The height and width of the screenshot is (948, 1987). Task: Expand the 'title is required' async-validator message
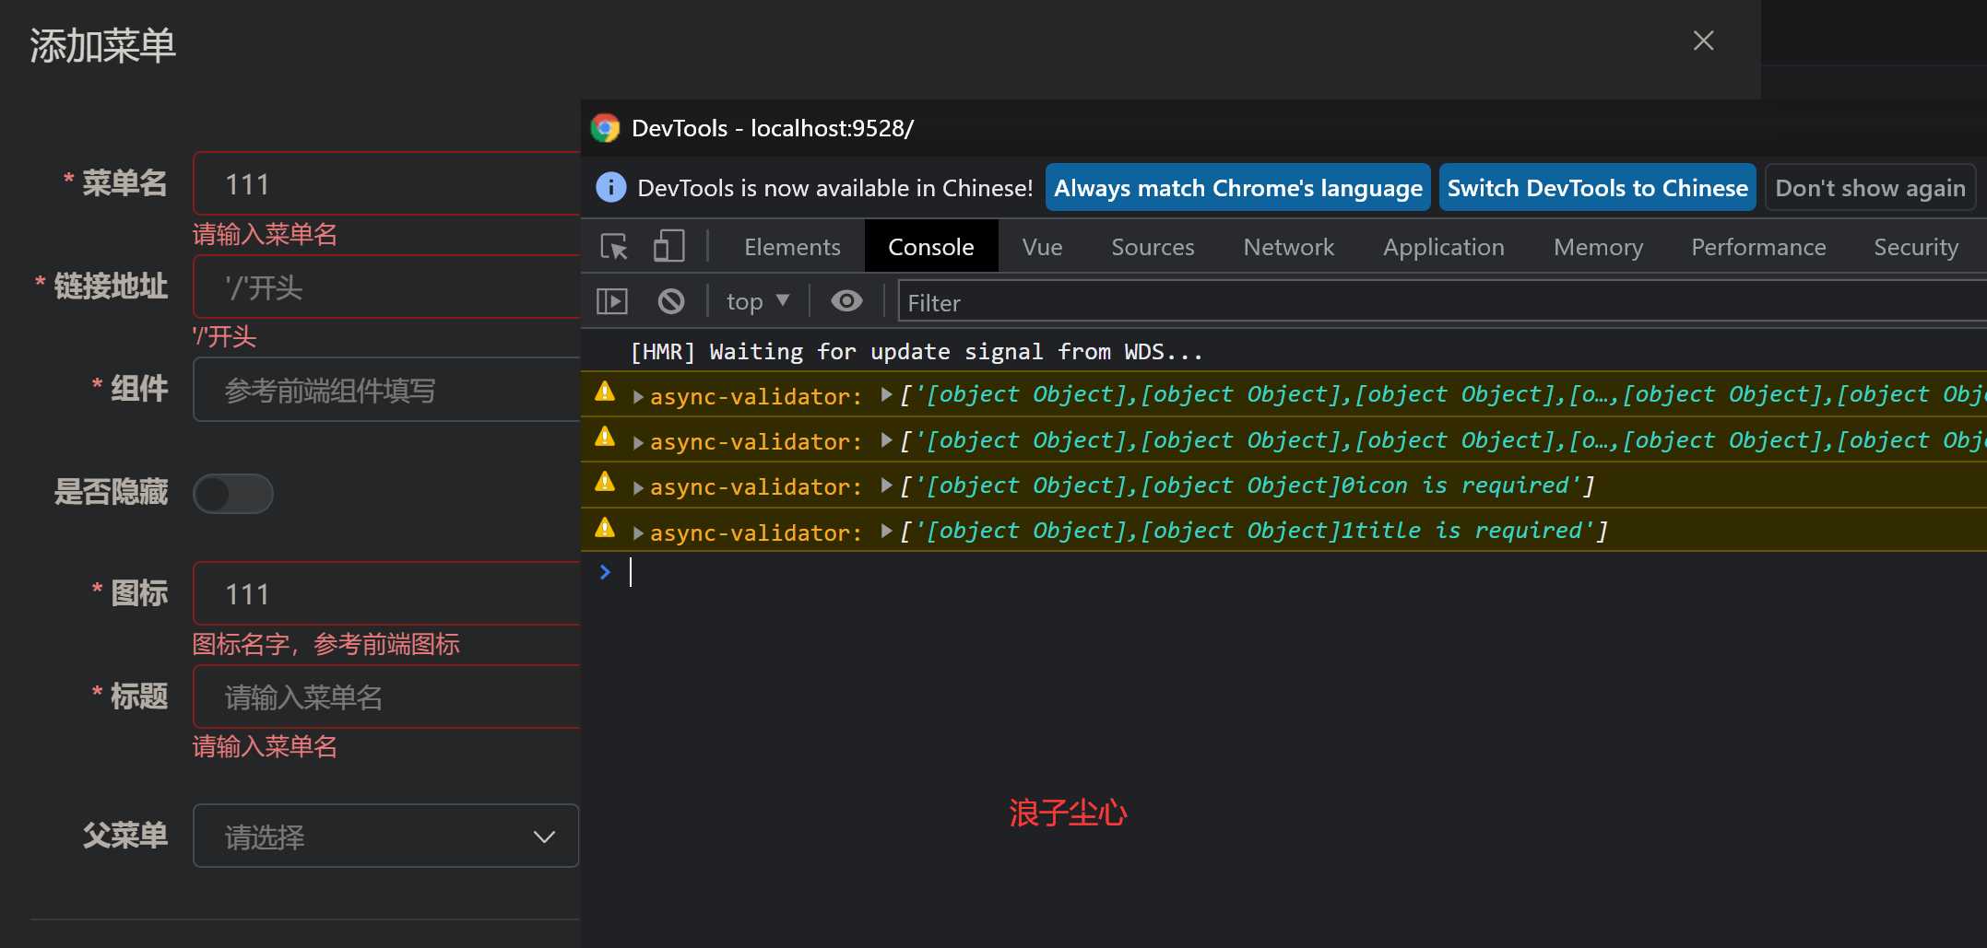(x=638, y=533)
